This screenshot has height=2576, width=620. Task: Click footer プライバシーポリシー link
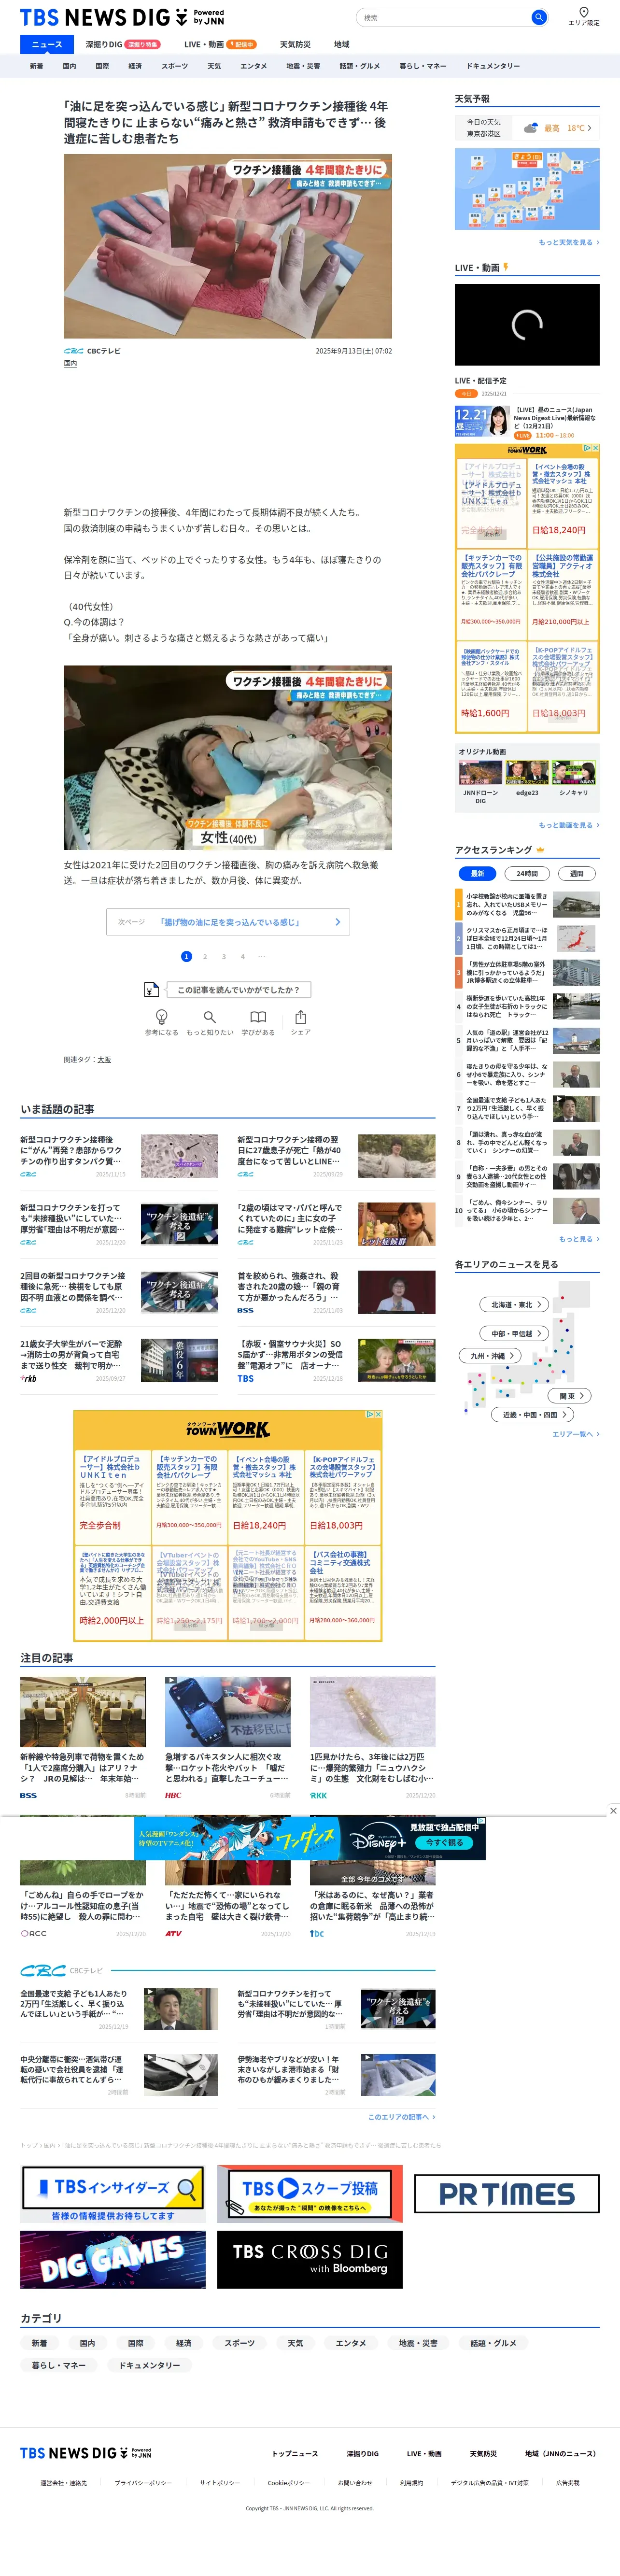tap(143, 2483)
